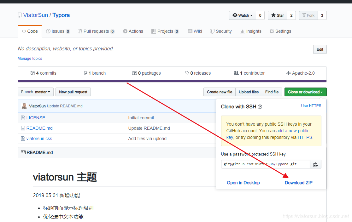352x222 pixels.
Task: Click the Upload files button
Action: [249, 92]
